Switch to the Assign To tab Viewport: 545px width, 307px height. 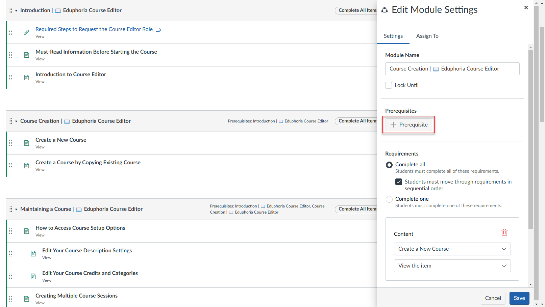pyautogui.click(x=427, y=36)
